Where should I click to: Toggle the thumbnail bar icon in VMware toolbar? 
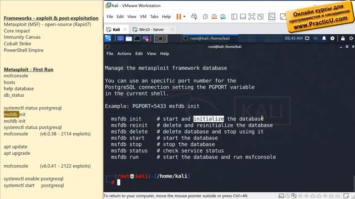click(243, 17)
